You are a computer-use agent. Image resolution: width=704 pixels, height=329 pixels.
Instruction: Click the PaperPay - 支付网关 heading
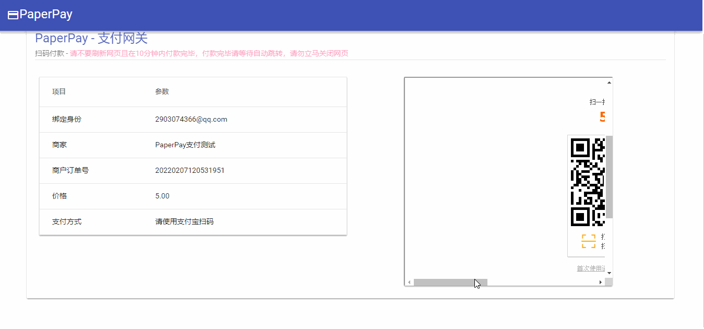[91, 38]
